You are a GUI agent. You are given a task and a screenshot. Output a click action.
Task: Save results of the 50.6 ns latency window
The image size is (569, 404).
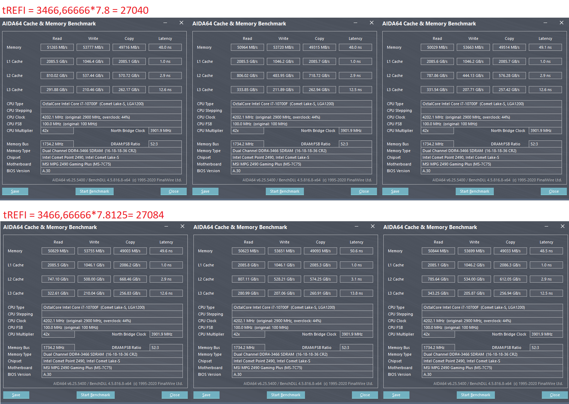point(206,395)
